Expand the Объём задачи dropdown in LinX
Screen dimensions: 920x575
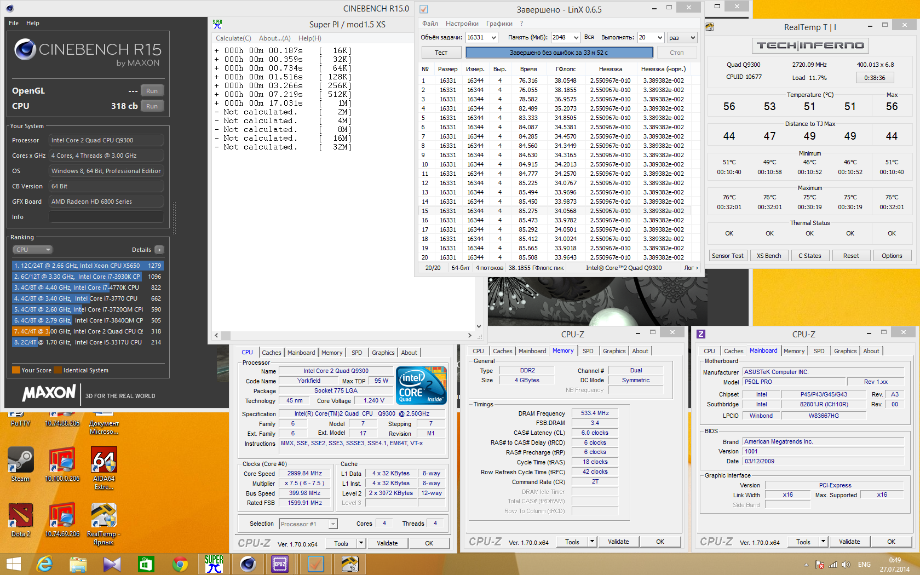(x=493, y=38)
